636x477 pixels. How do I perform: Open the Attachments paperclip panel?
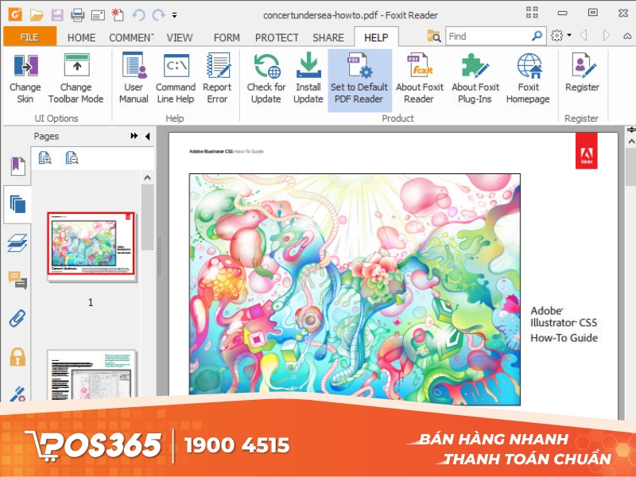(x=17, y=319)
